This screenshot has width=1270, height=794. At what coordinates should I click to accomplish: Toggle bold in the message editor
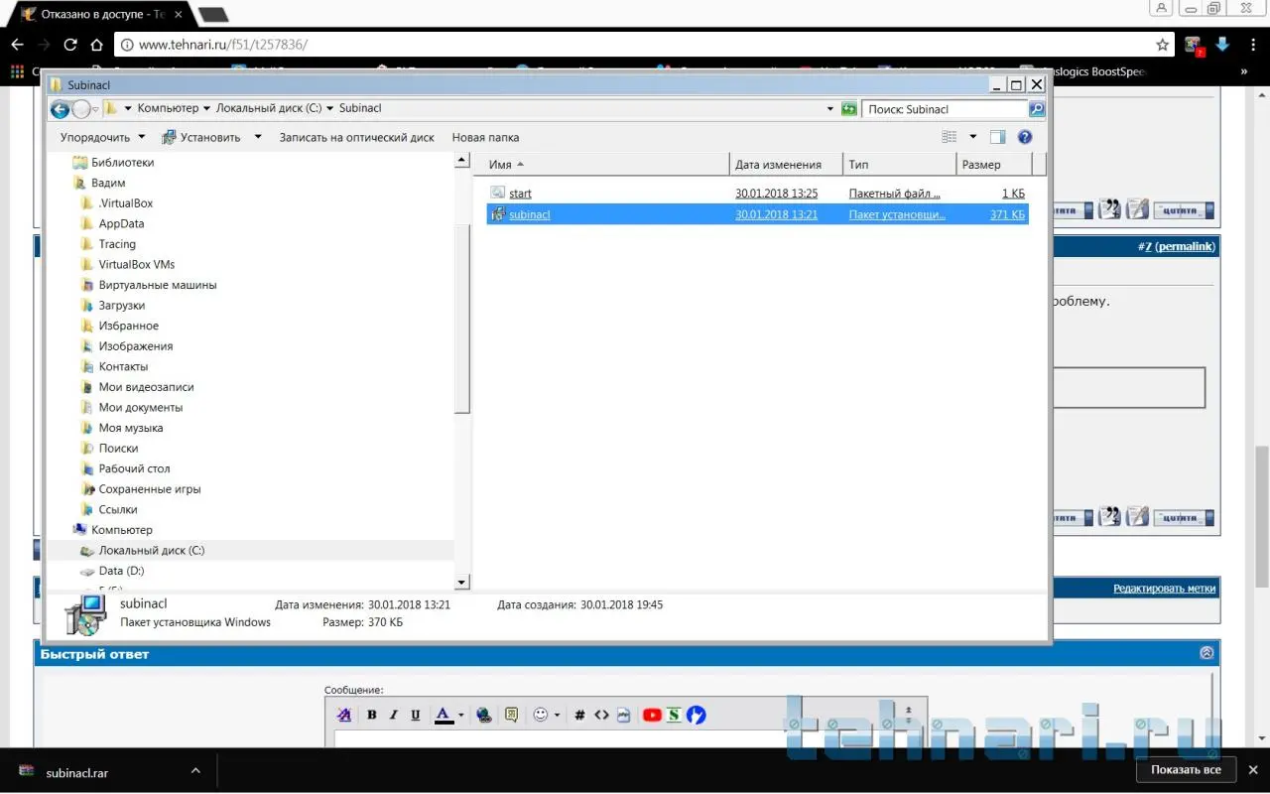click(372, 715)
